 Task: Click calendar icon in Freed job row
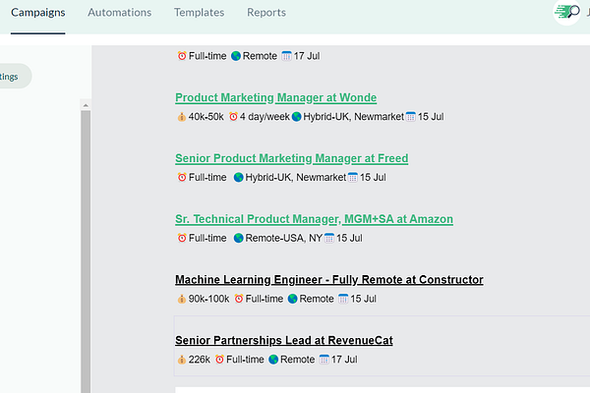[x=353, y=177]
